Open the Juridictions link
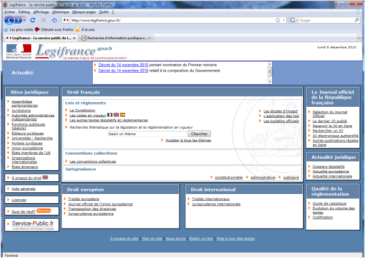This screenshot has width=365, height=258. click(x=21, y=111)
